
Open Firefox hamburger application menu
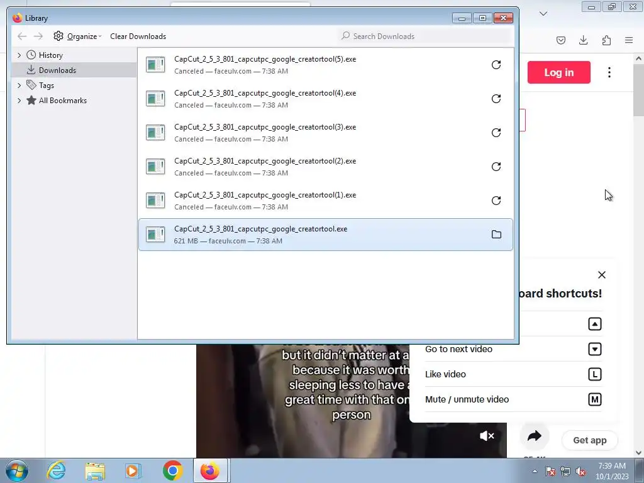629,40
